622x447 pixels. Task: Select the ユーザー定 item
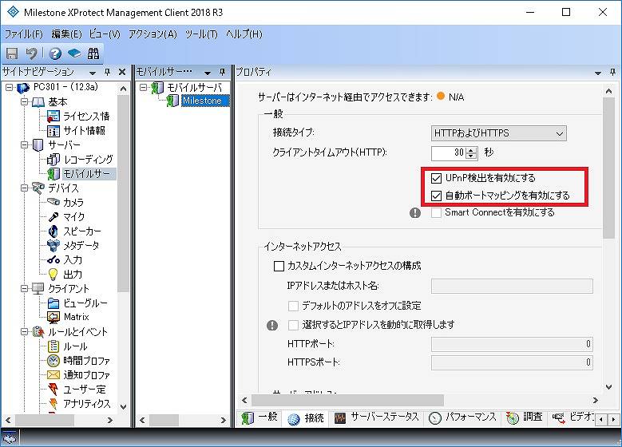[x=84, y=389]
